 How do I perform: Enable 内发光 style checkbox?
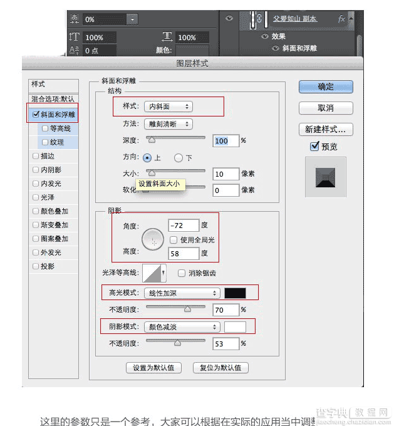coord(36,184)
